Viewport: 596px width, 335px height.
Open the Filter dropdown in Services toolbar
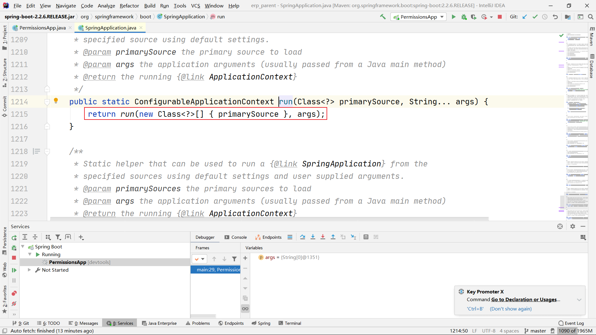click(x=58, y=237)
